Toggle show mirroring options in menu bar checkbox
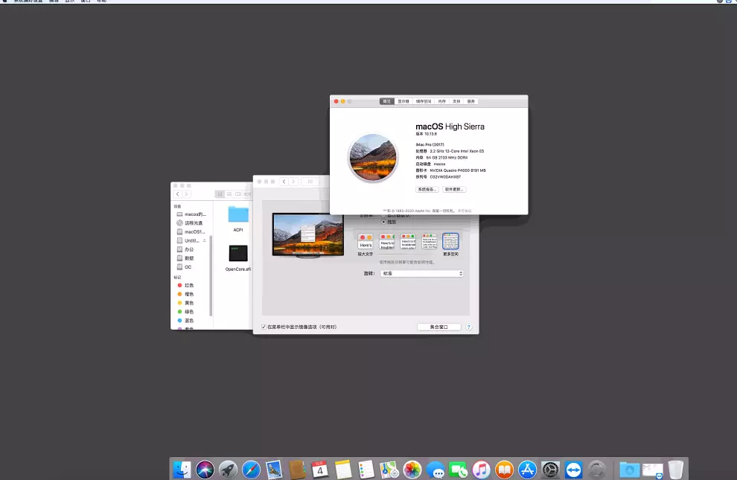Screen dimensions: 737x480 click(264, 327)
